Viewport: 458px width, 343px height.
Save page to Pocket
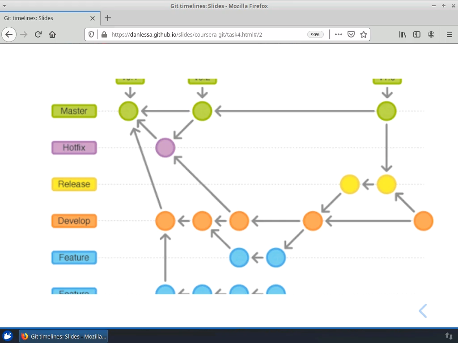click(x=351, y=34)
